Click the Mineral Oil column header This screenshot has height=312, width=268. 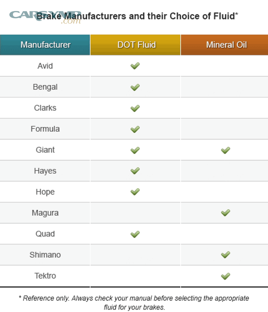226,45
